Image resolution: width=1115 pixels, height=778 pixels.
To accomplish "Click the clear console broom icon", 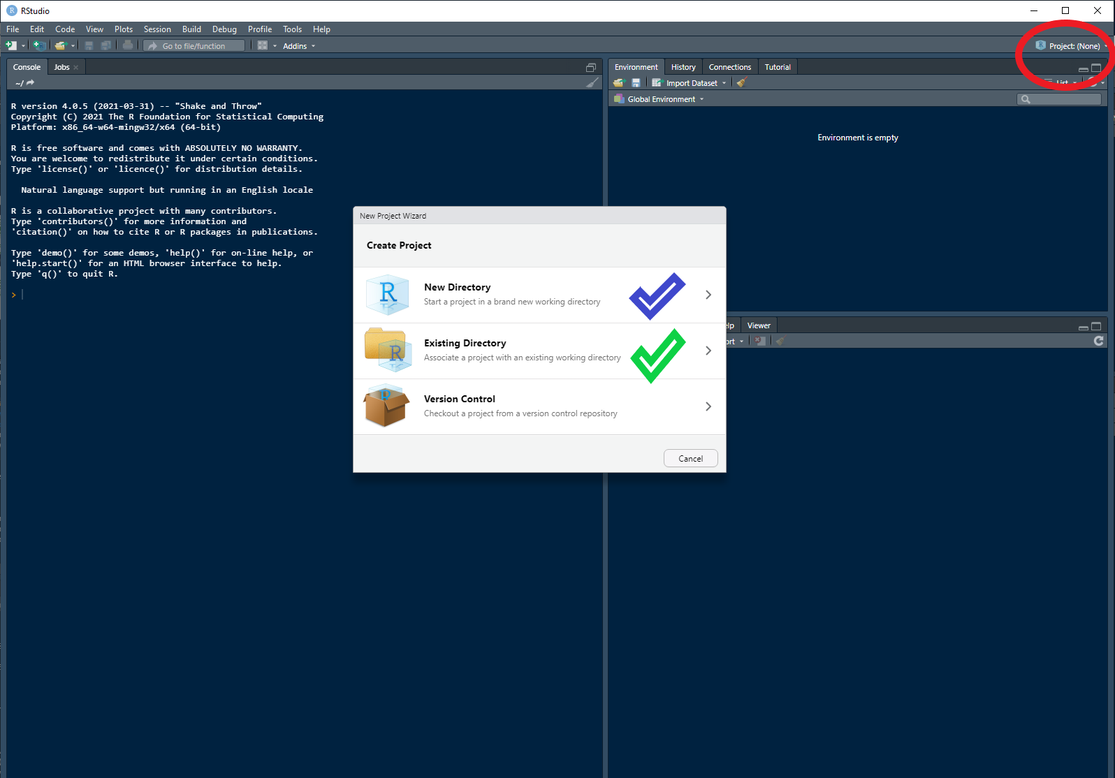I will coord(592,82).
